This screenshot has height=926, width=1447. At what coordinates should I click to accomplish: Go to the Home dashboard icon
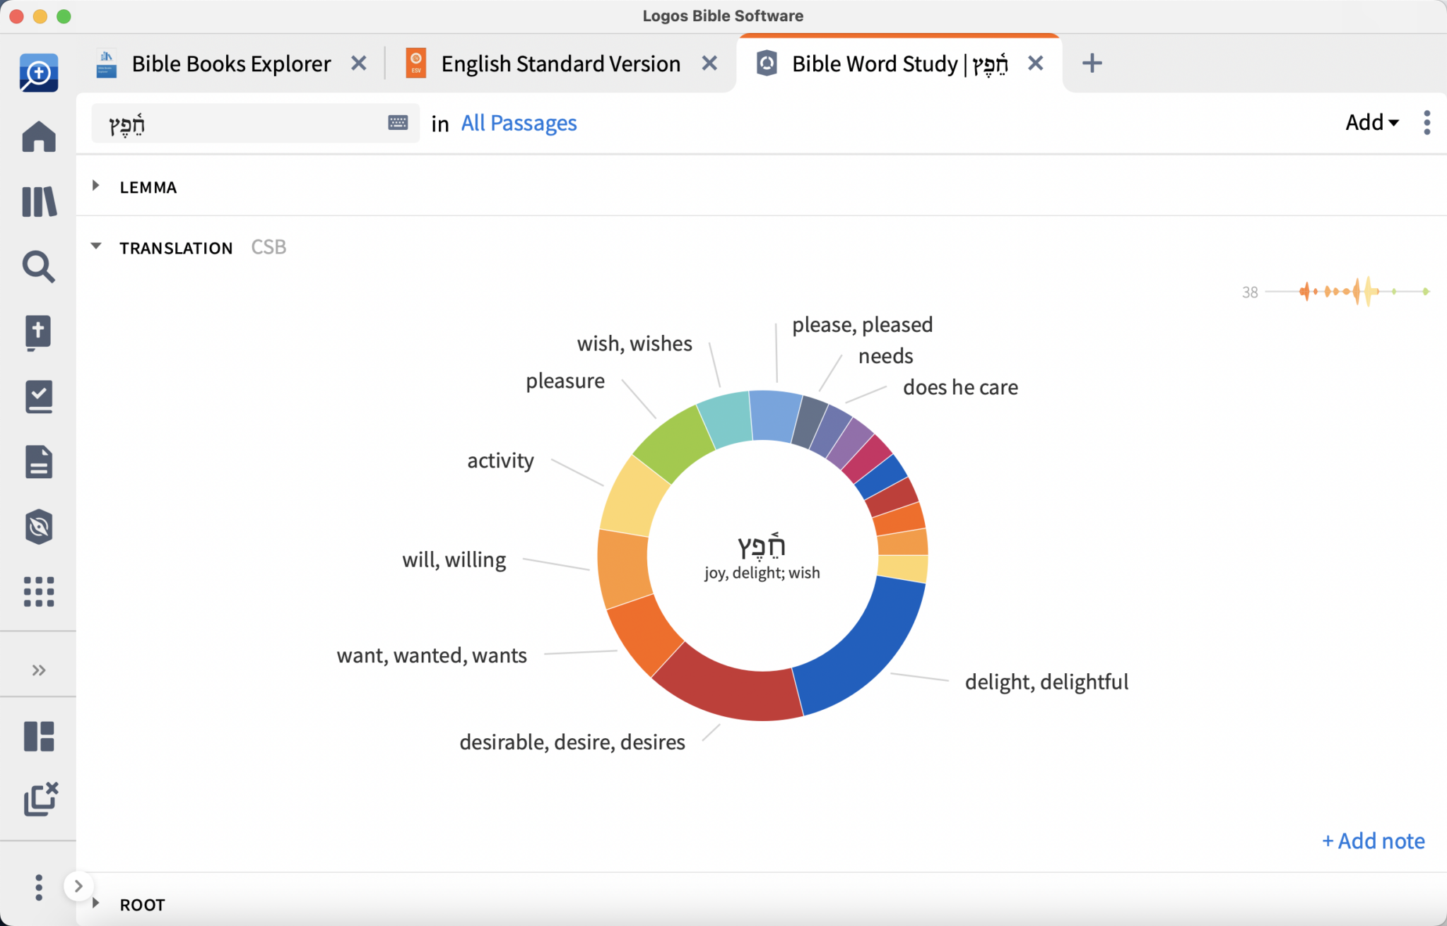click(39, 136)
